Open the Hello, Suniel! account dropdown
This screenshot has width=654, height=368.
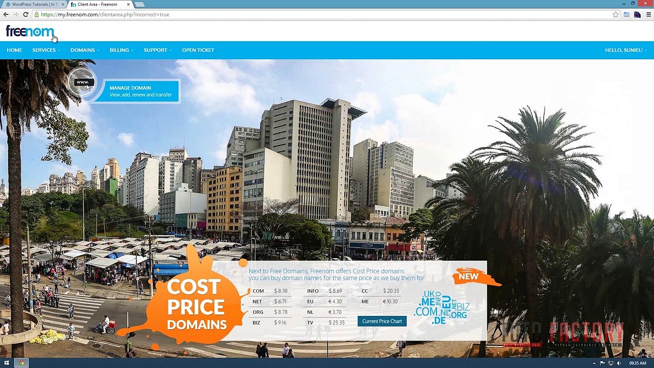click(x=625, y=50)
